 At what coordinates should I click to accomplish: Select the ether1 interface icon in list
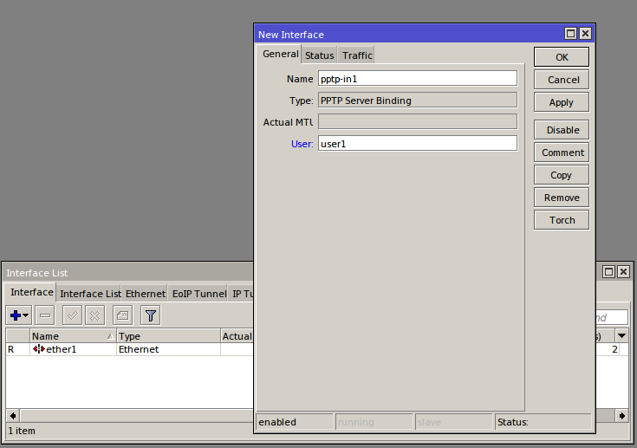coord(39,349)
